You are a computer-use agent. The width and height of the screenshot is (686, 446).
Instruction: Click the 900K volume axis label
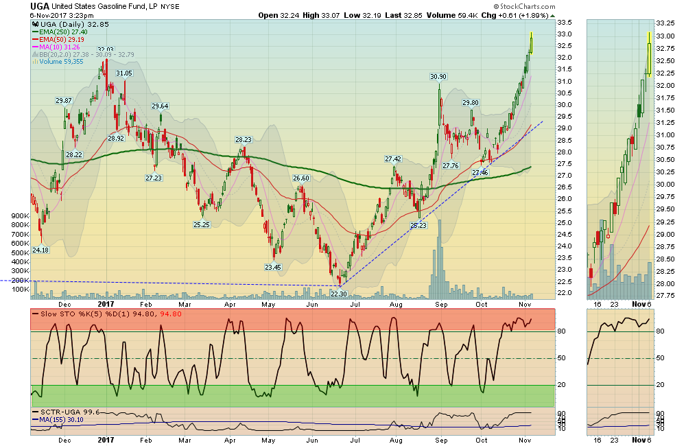click(20, 215)
